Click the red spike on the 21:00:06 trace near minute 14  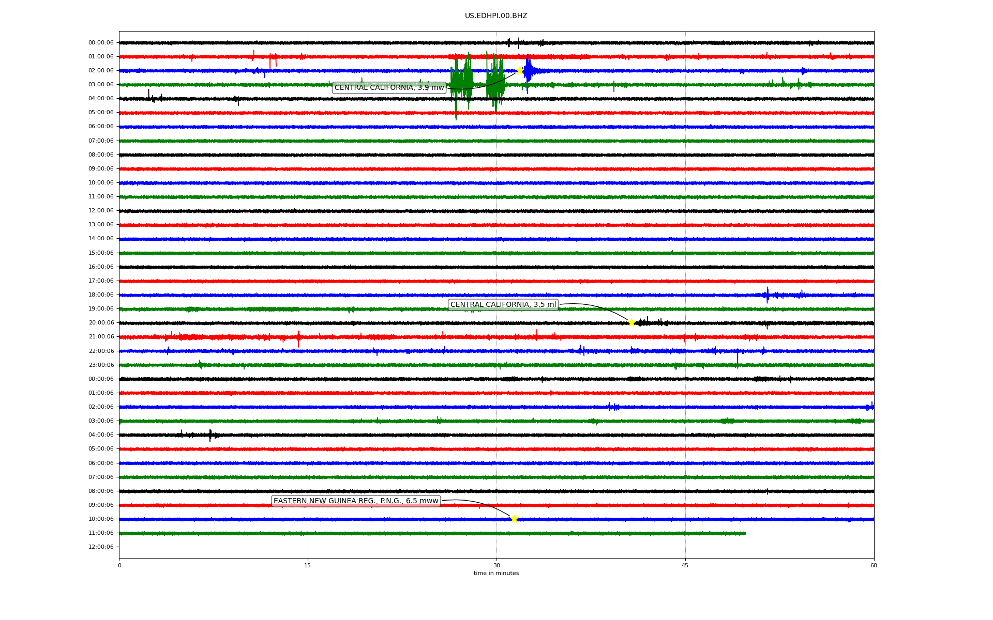(298, 337)
